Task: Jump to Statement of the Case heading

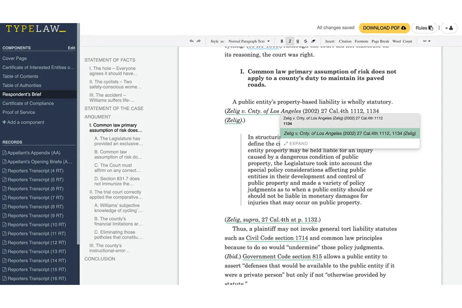Action: (x=114, y=109)
